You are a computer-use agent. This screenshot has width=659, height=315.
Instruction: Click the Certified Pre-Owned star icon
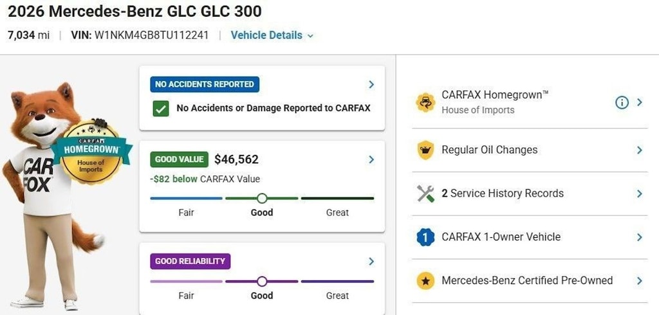[x=425, y=280]
